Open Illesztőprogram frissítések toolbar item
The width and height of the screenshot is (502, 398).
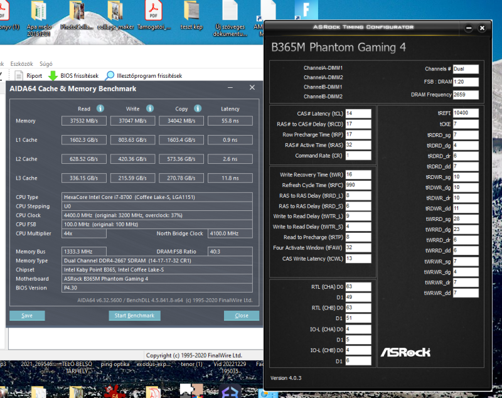click(144, 76)
